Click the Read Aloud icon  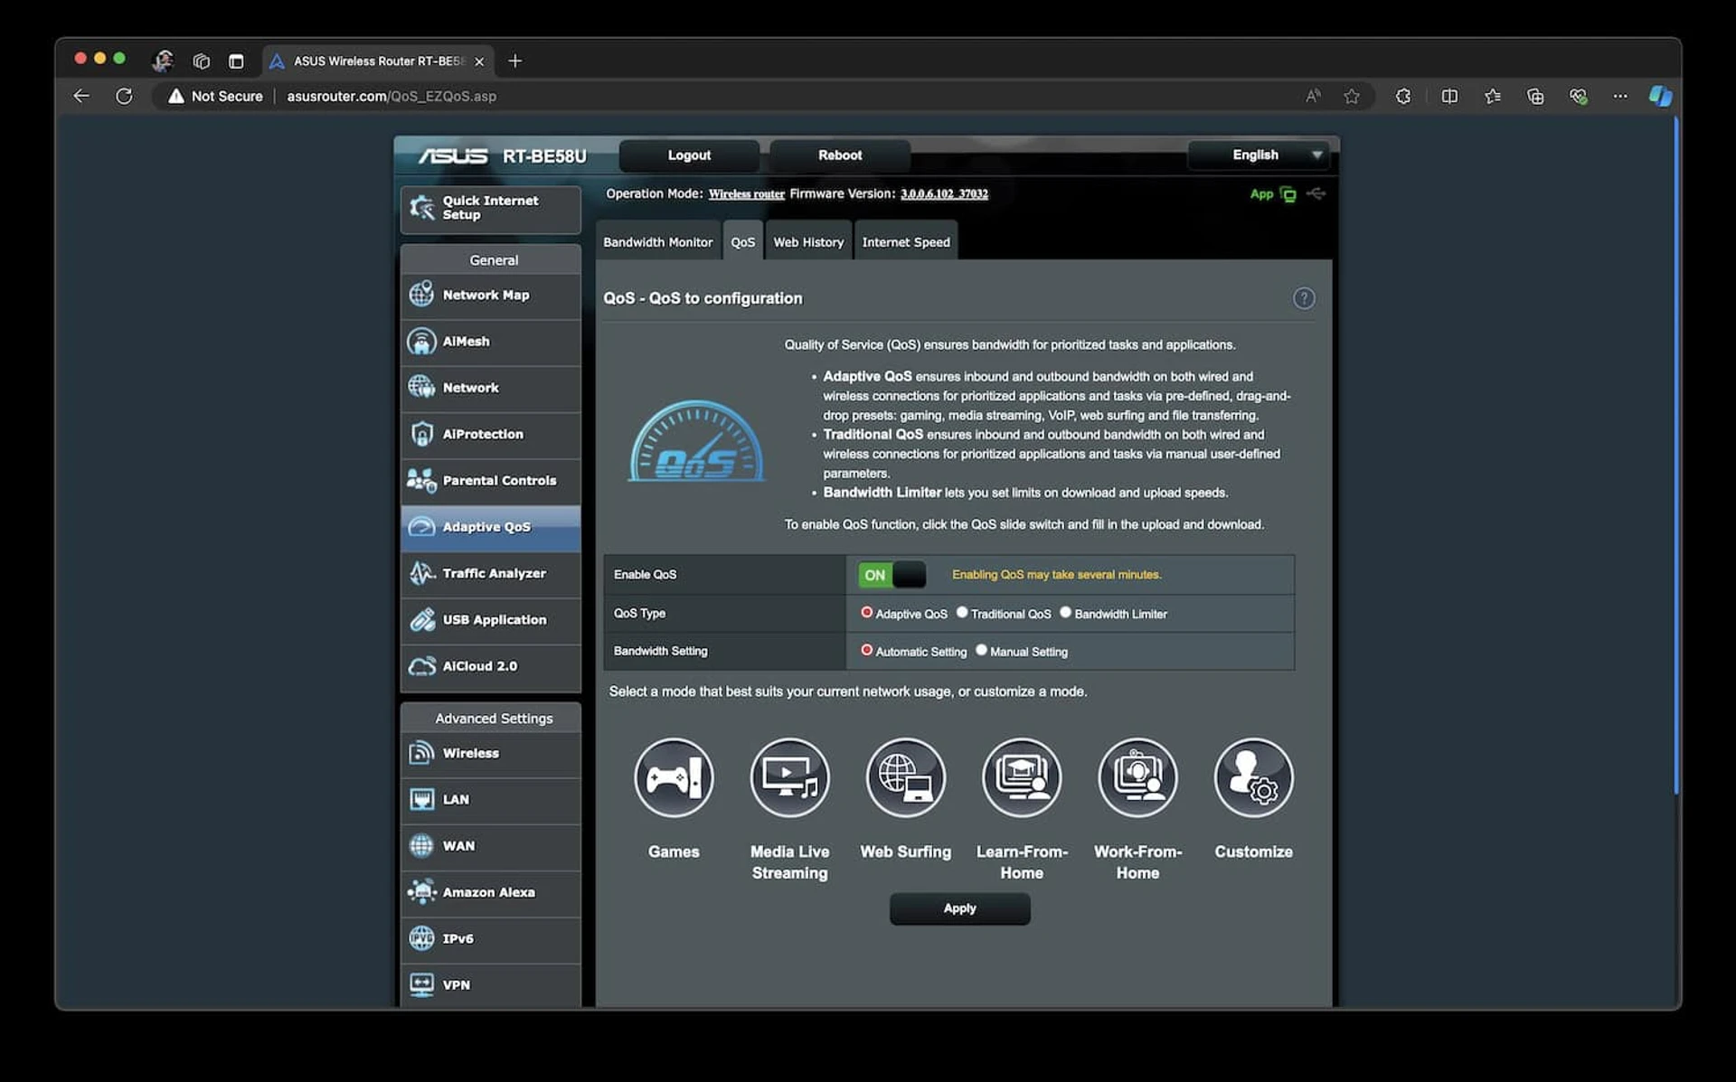coord(1313,96)
